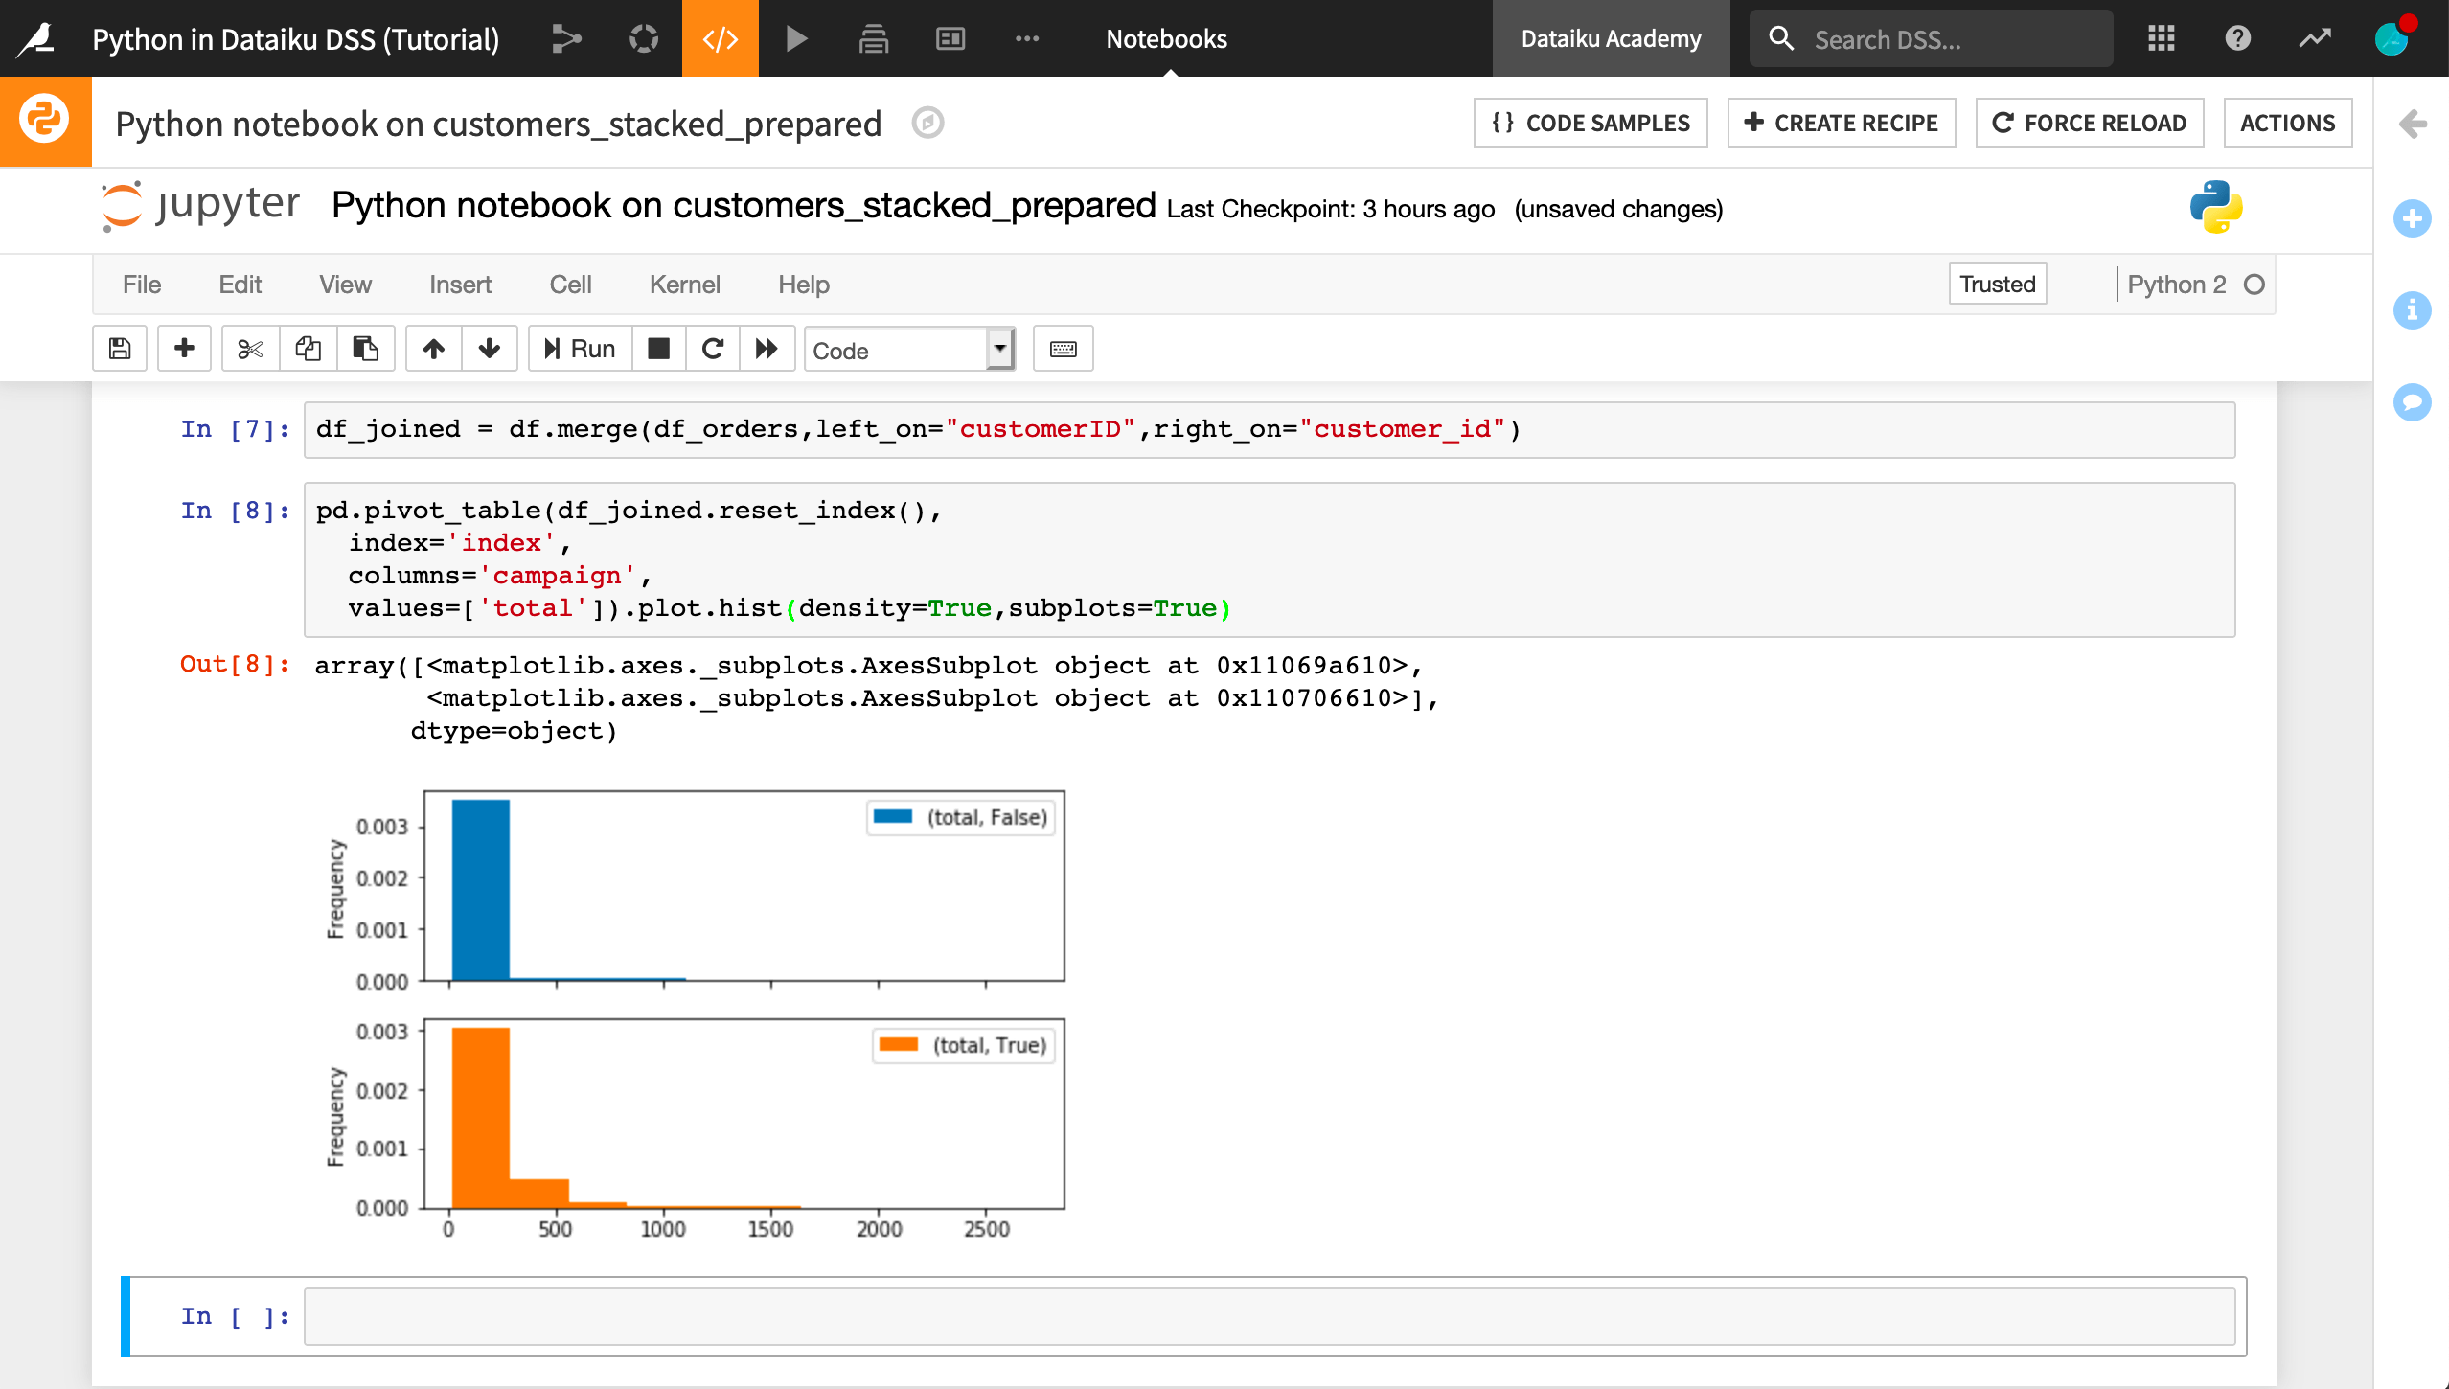Expand the kernel menu options
Viewport: 2449px width, 1389px height.
[x=686, y=285]
